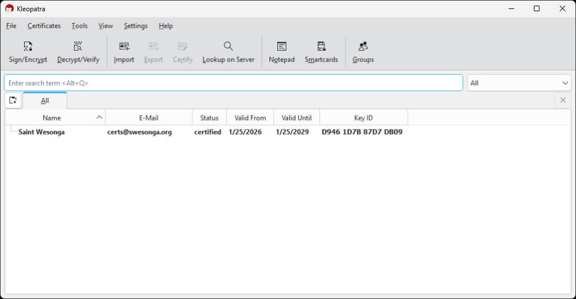Focus the certificate search field

click(233, 83)
